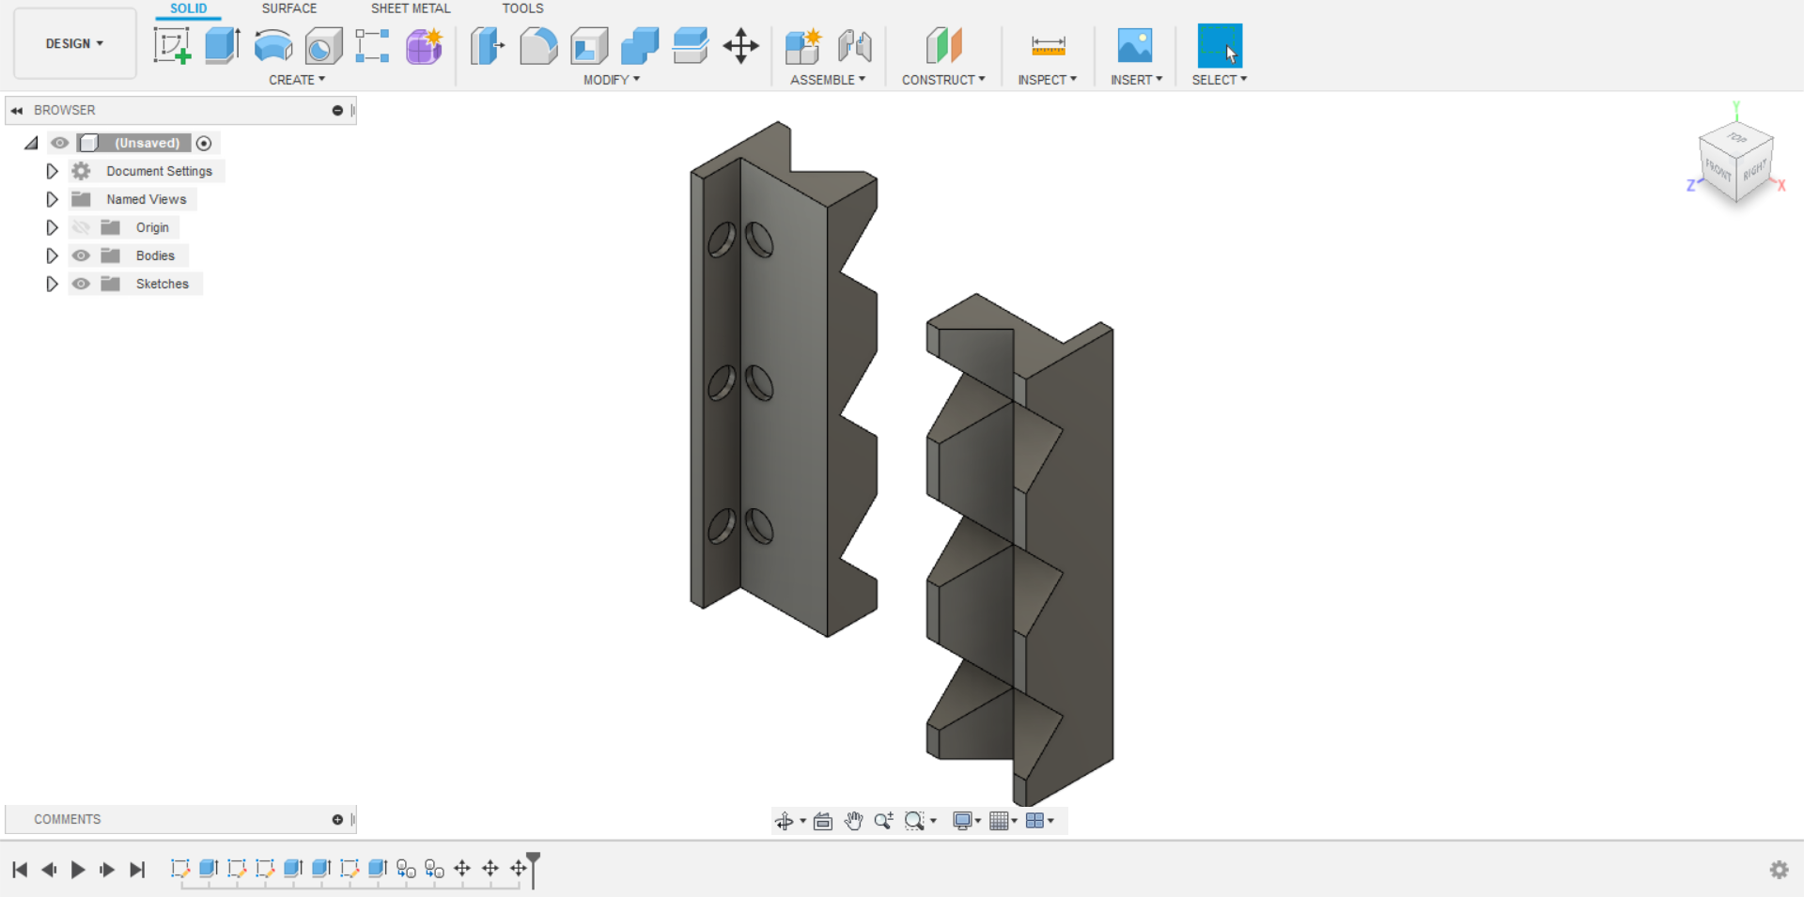The image size is (1804, 897).
Task: Open the CREATE dropdown menu
Action: 297,80
